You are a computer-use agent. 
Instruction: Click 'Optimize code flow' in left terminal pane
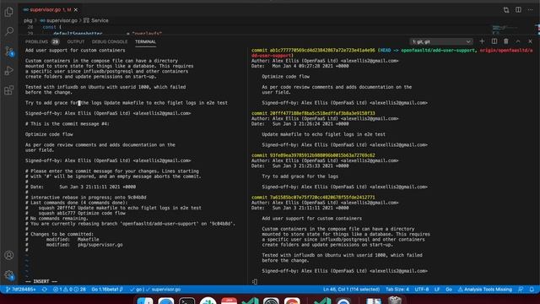point(49,134)
